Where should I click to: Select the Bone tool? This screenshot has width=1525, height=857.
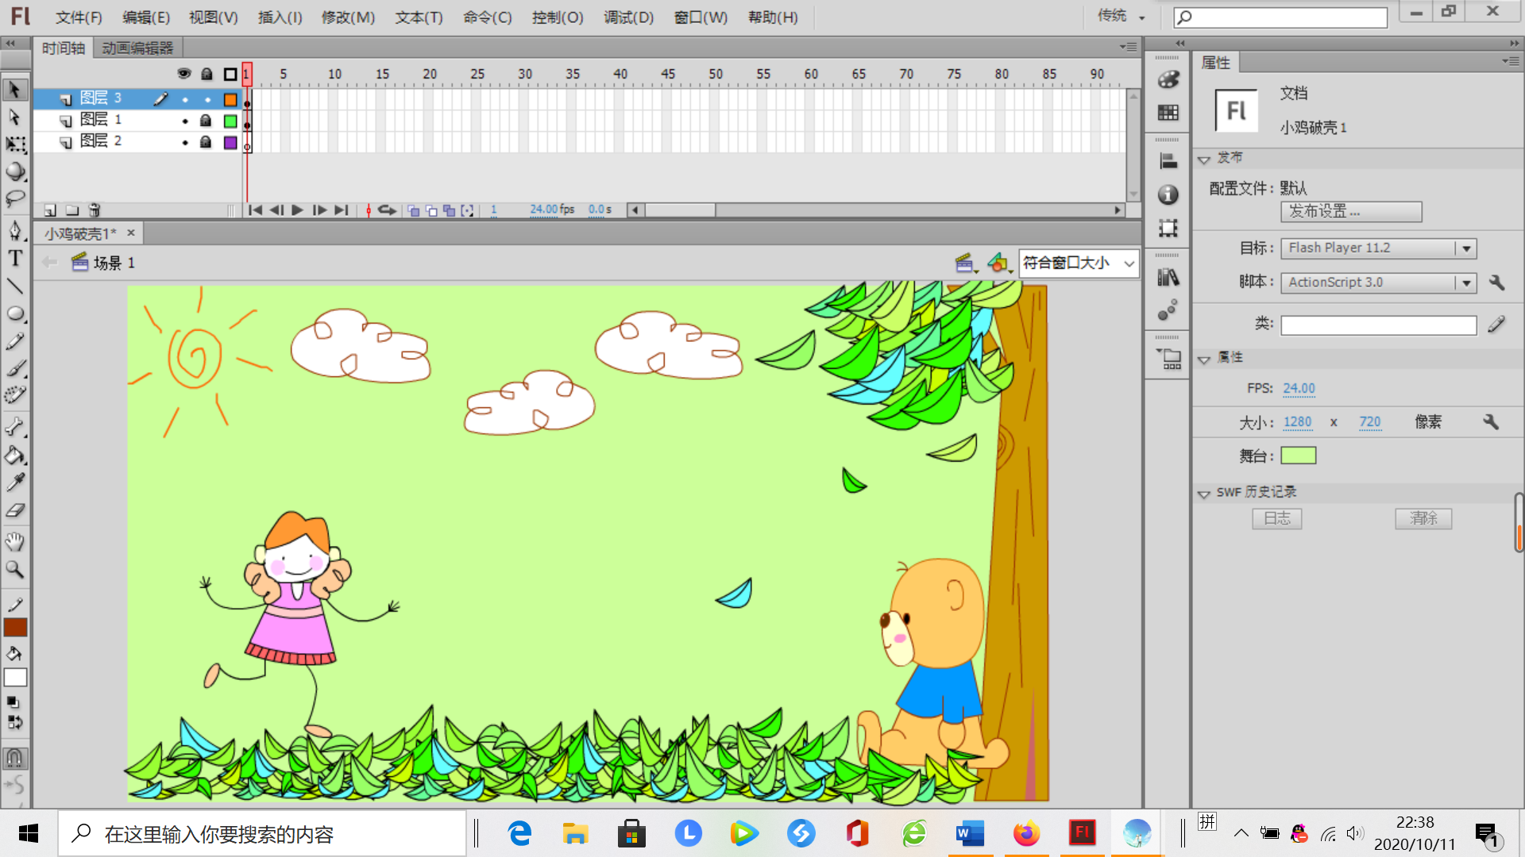[x=14, y=427]
